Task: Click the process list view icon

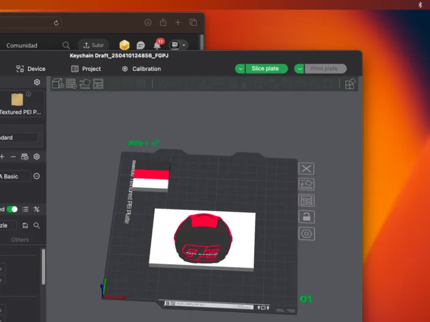Action: pyautogui.click(x=25, y=209)
